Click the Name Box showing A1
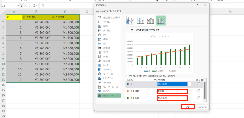Image resolution: width=244 pixels, height=118 pixels. click(10, 6)
